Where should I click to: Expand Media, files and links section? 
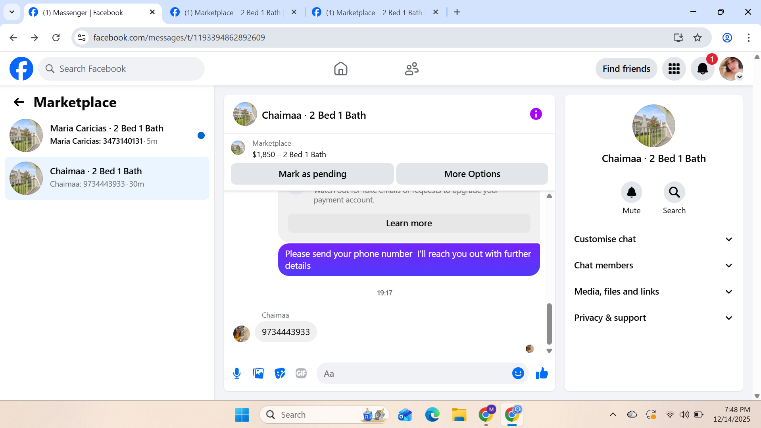tap(653, 292)
